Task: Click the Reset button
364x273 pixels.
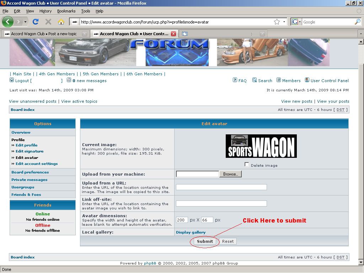Action: coord(228,241)
